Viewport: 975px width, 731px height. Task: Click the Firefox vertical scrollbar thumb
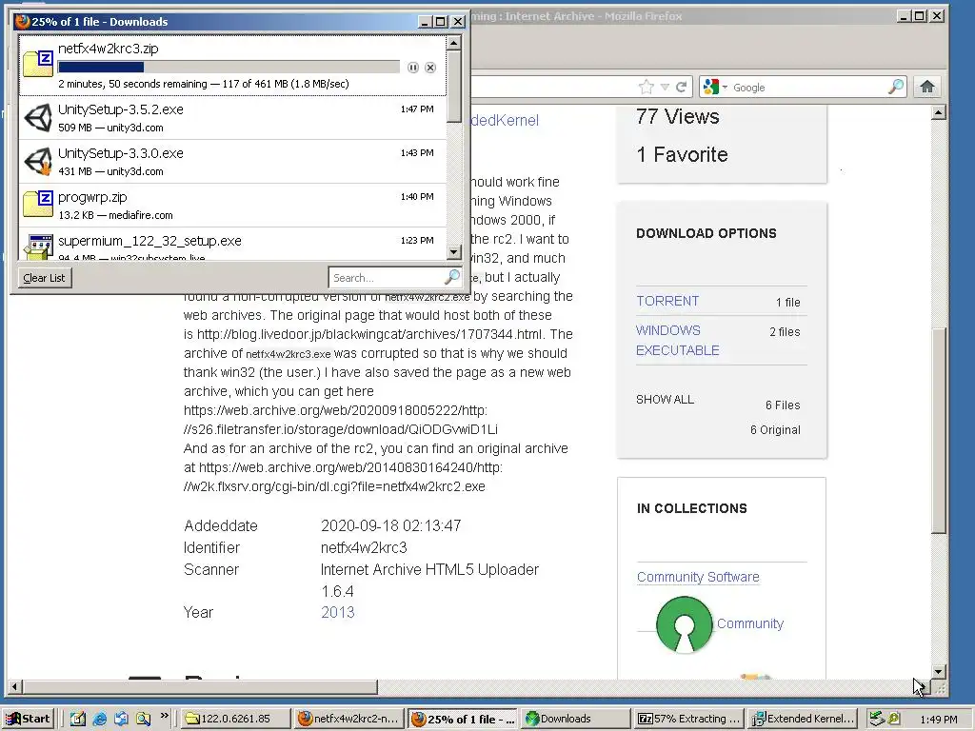939,430
